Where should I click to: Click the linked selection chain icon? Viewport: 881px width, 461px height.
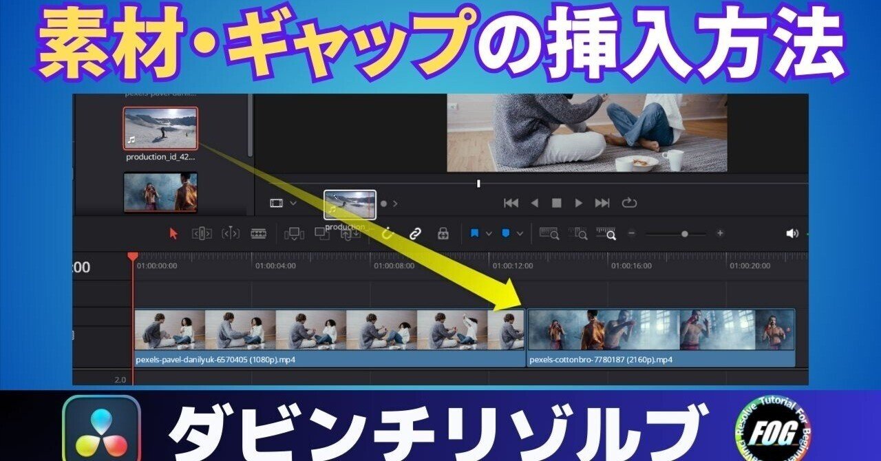coord(416,233)
